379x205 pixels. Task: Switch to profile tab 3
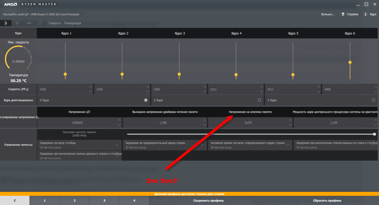point(104,201)
